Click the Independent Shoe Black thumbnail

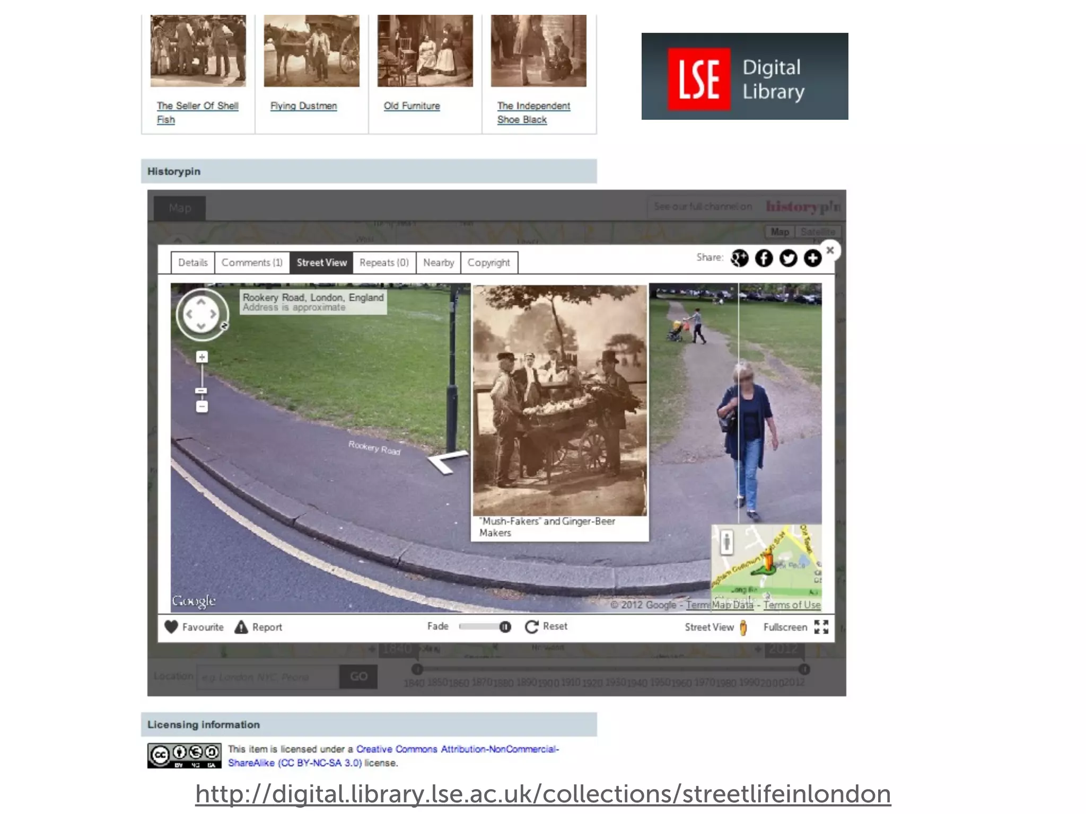[538, 51]
